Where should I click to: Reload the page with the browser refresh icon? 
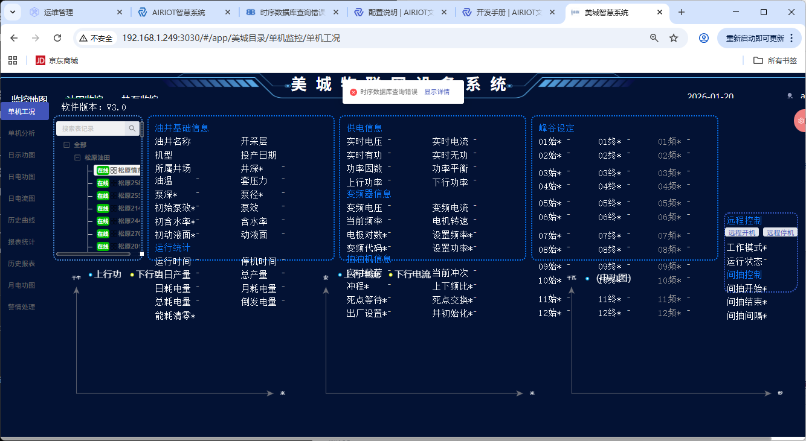(x=57, y=38)
